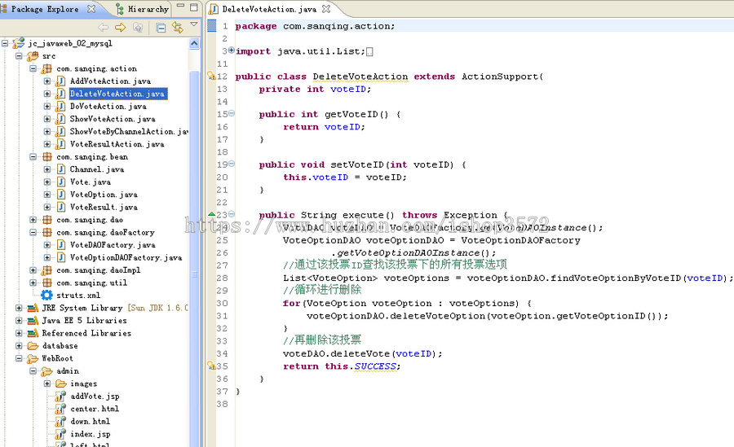This screenshot has height=447, width=734.
Task: Collapse the com.sanqing.daoFactory package
Action: pyautogui.click(x=33, y=232)
